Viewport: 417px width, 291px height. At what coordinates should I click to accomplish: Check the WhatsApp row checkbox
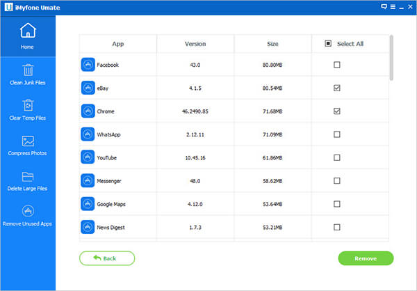(x=336, y=134)
